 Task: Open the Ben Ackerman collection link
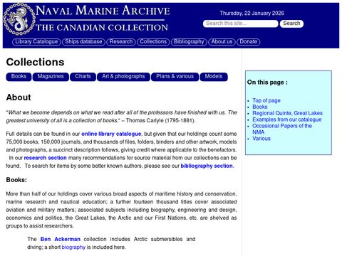pyautogui.click(x=61, y=239)
